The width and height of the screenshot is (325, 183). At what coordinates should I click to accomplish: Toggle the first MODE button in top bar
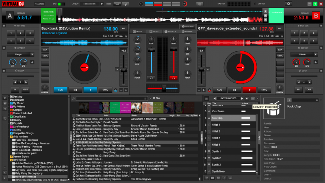point(117,4)
